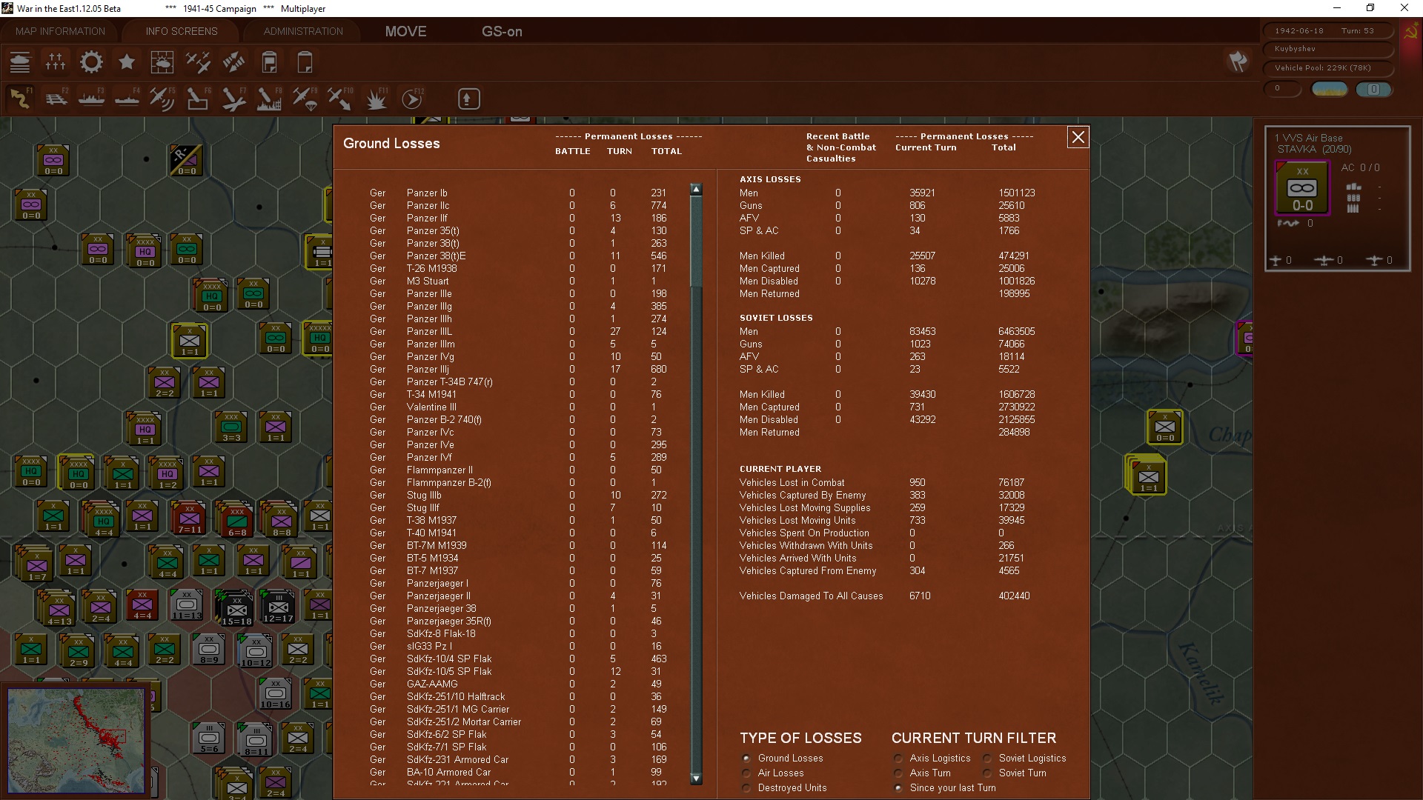Select Axis Turn filter
The width and height of the screenshot is (1423, 800).
coord(899,773)
